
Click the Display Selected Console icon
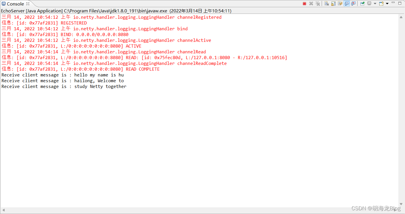pos(369,3)
